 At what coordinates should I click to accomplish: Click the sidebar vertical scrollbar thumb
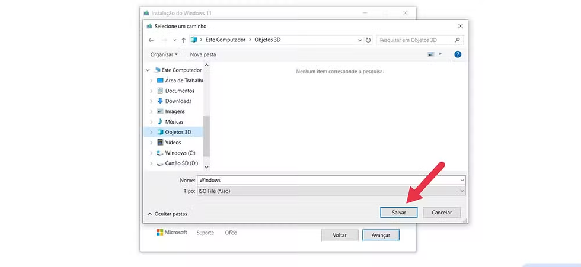point(207,136)
